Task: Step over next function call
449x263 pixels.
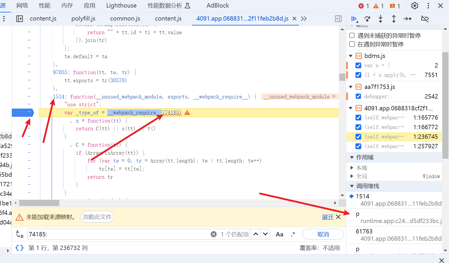Action: click(x=367, y=19)
